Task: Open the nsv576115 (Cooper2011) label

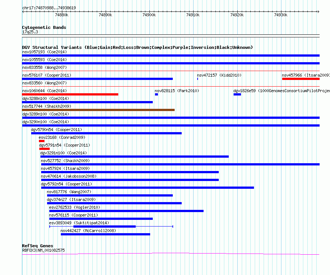Action: point(73,215)
